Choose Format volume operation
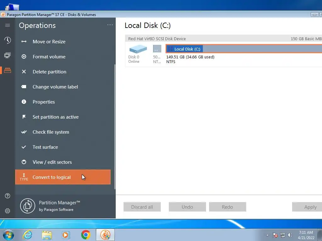 pos(63,56)
